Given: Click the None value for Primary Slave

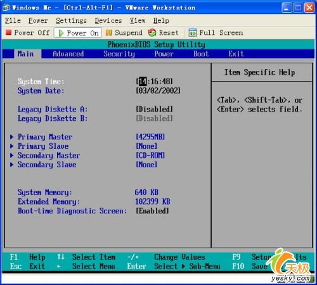Looking at the screenshot, I should pyautogui.click(x=146, y=146).
